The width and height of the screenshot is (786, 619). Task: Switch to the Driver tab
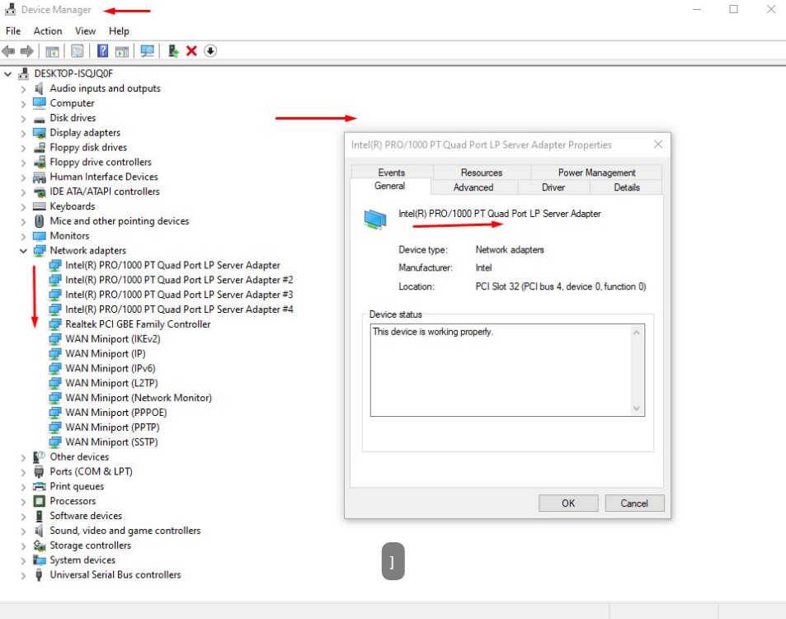click(553, 187)
